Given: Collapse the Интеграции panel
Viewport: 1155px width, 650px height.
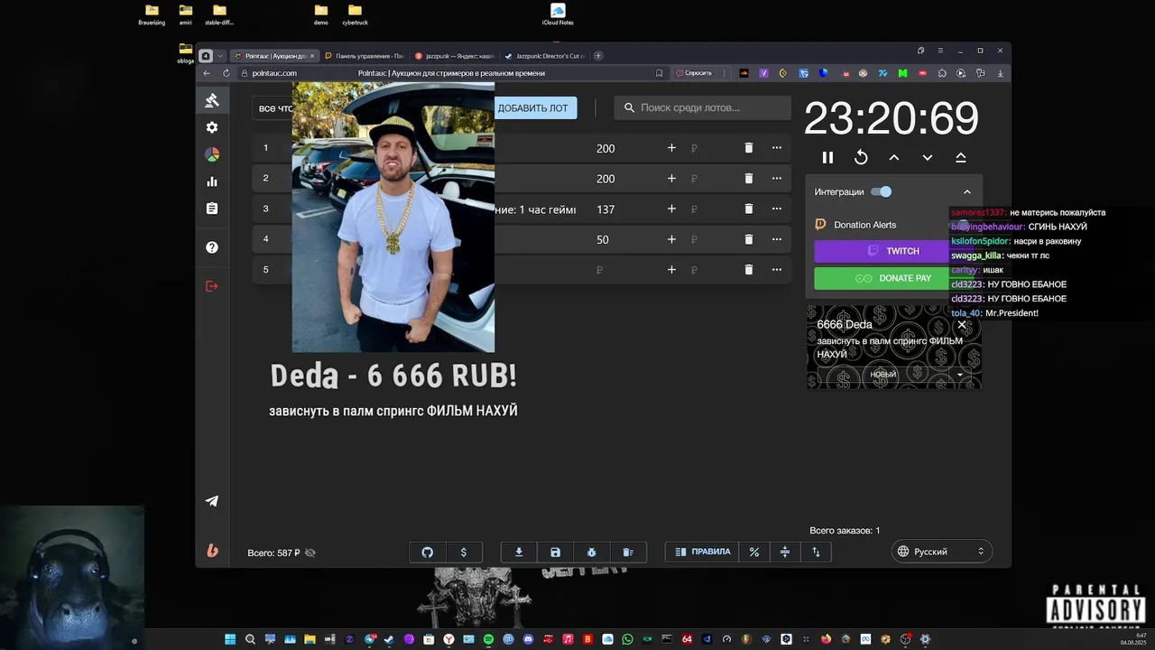Looking at the screenshot, I should pyautogui.click(x=966, y=191).
